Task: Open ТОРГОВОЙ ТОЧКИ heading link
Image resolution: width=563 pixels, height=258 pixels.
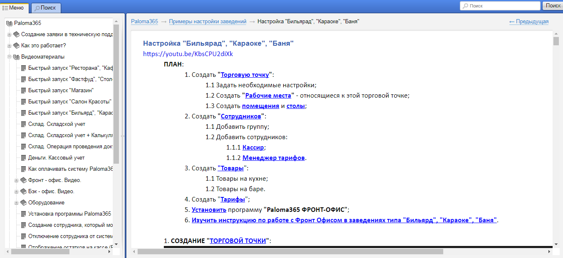Action: point(238,241)
